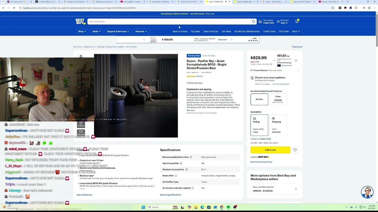Open Microsoft Edge from the taskbar

coord(202,207)
